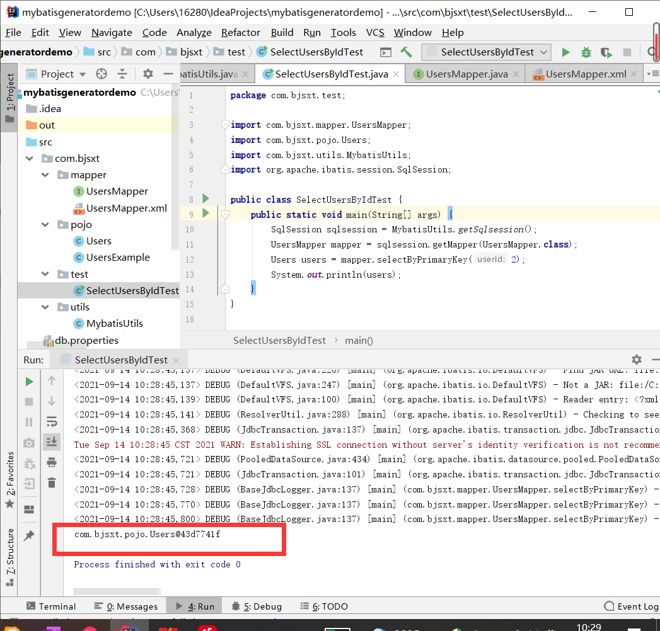This screenshot has height=631, width=660.
Task: Collapse all with the Project panel collapse icon
Action: tap(122, 74)
